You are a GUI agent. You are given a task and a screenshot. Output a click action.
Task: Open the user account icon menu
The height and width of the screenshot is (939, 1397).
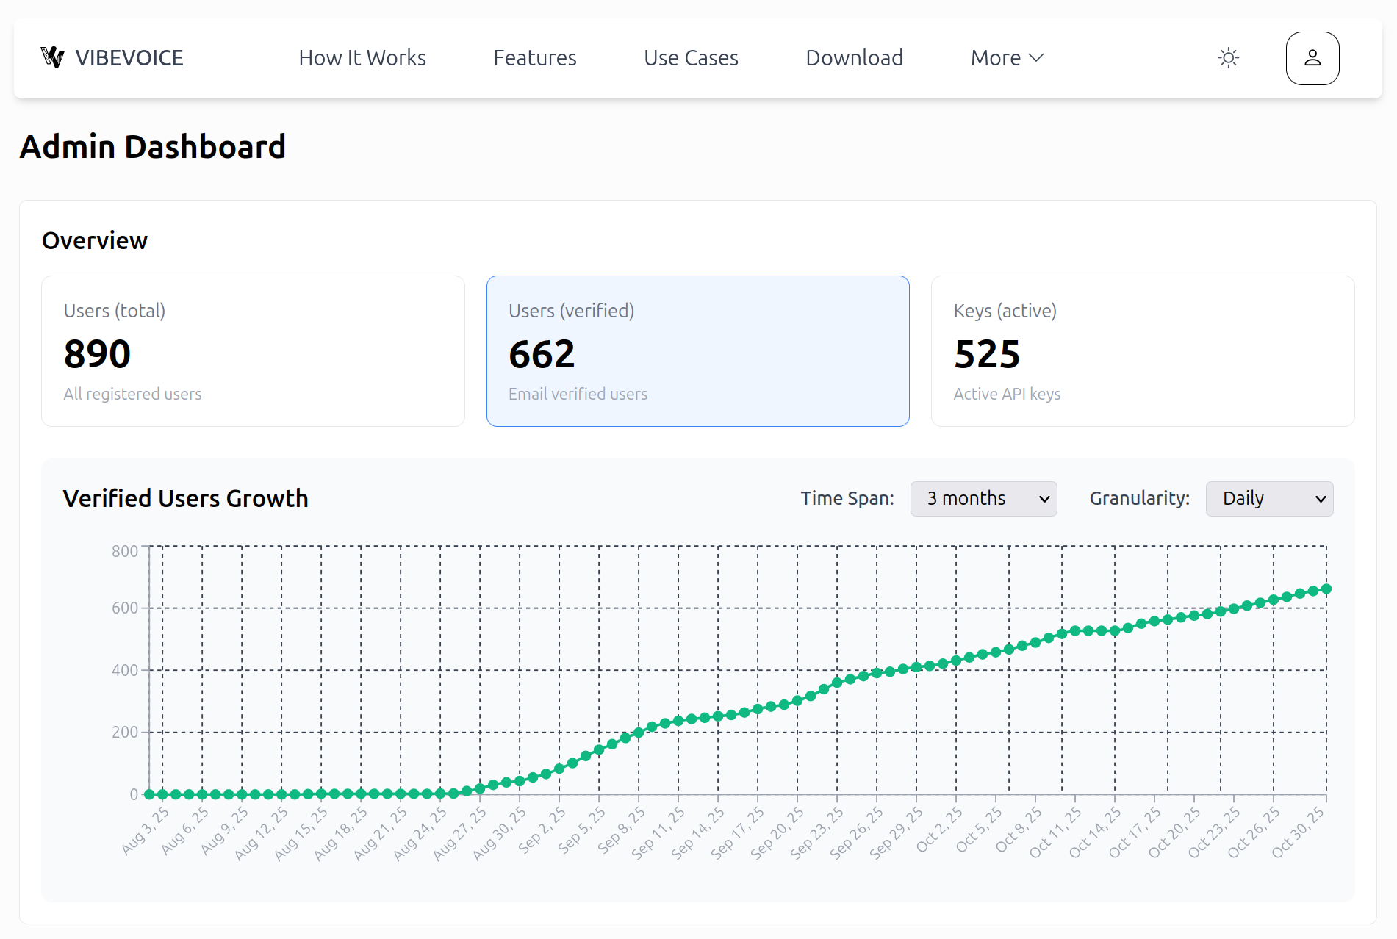tap(1312, 57)
